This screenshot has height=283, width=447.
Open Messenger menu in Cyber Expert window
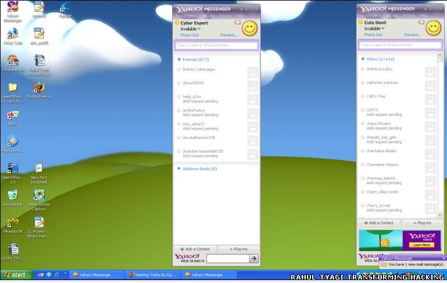[x=185, y=15]
